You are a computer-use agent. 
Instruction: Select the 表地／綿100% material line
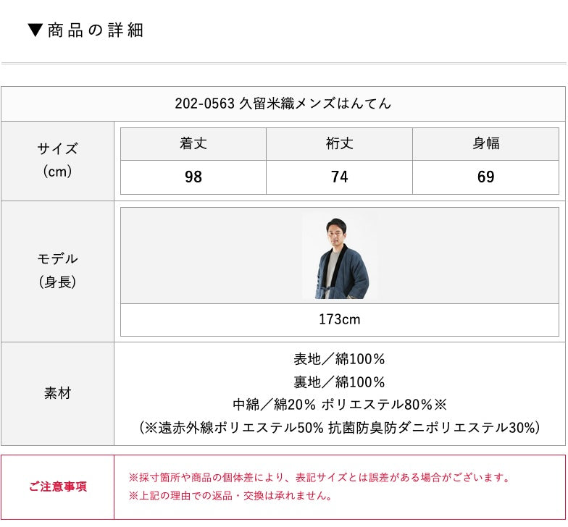tap(339, 359)
